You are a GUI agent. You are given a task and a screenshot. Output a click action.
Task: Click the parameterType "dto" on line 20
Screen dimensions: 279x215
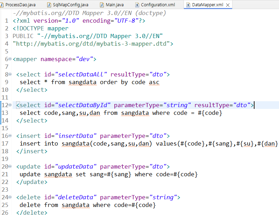click(158, 166)
